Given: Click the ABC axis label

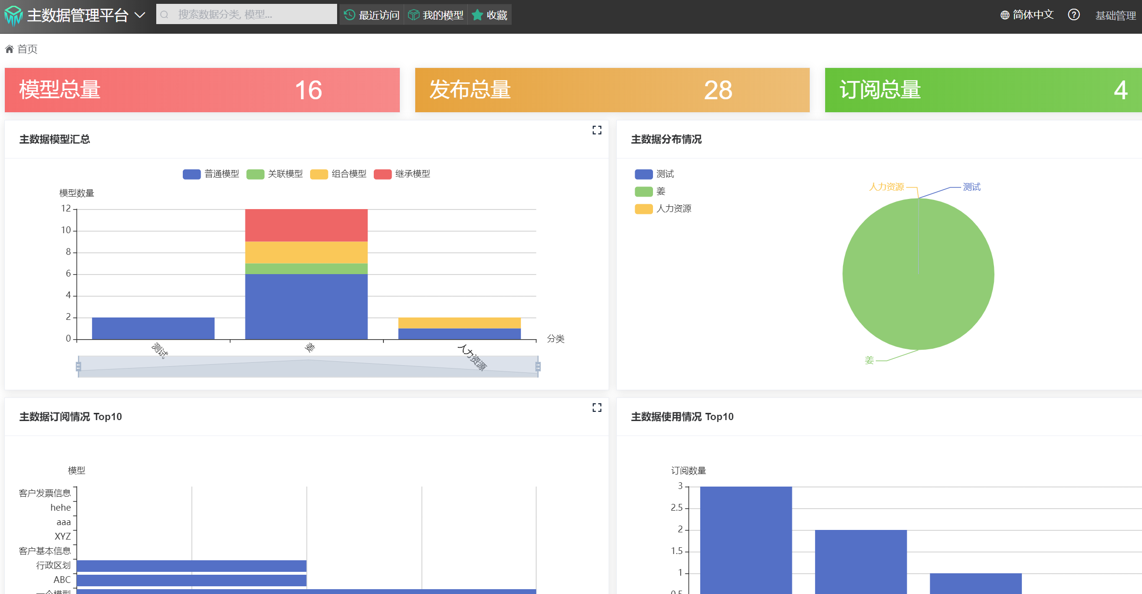Looking at the screenshot, I should tap(62, 580).
